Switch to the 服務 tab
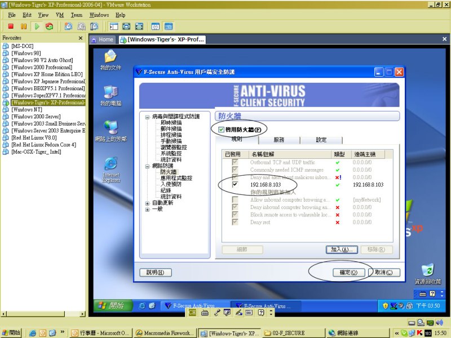 click(x=278, y=139)
